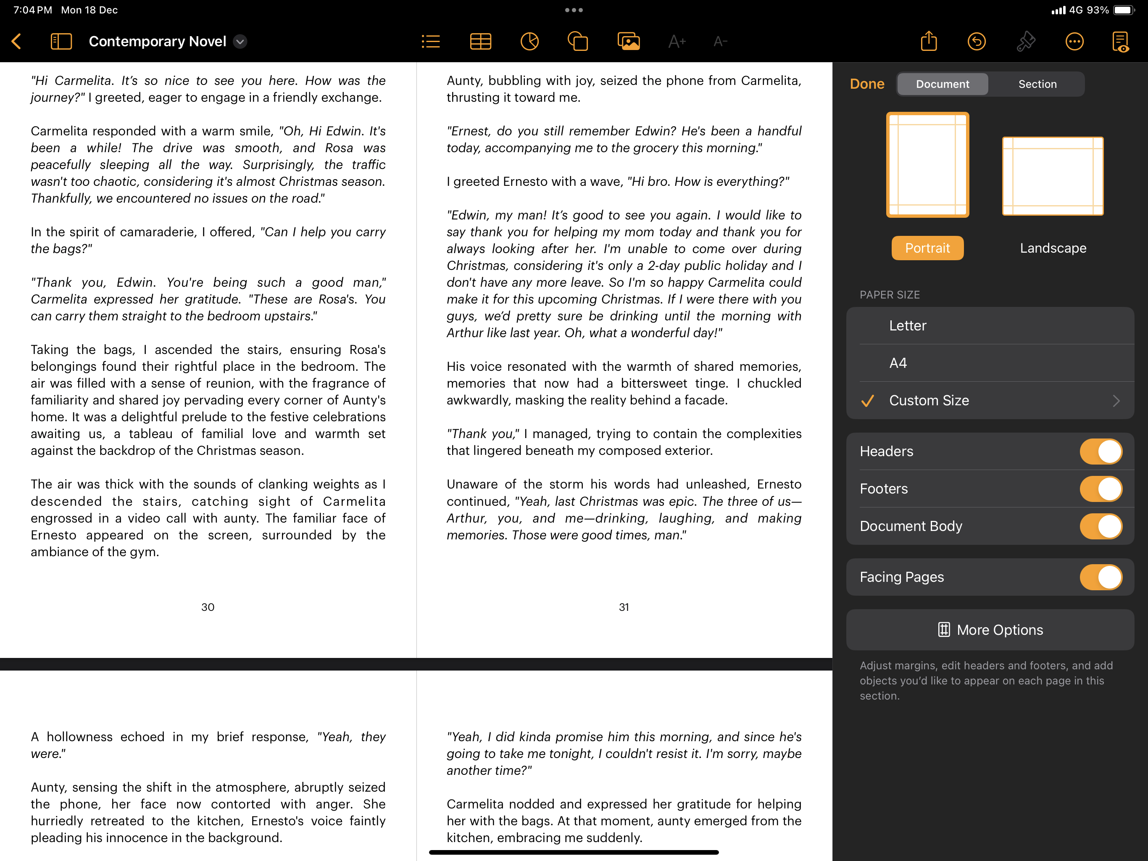The image size is (1148, 861).
Task: Toggle off Facing Pages
Action: [1100, 577]
